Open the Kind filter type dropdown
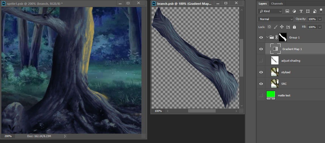The height and width of the screenshot is (143, 325). coord(270,11)
